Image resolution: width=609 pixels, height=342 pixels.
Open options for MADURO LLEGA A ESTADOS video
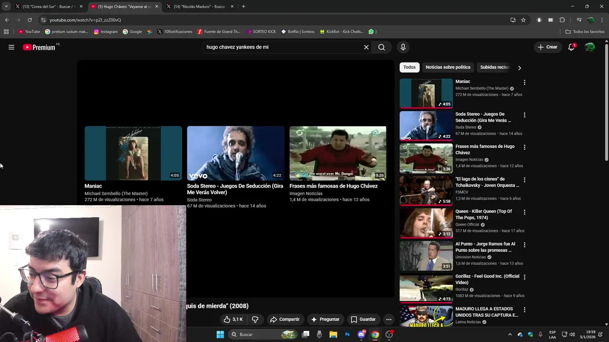[524, 310]
